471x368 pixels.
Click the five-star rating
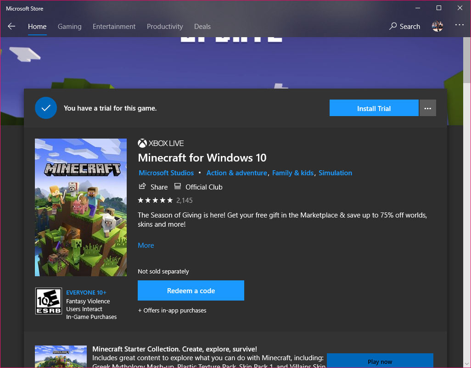coord(155,200)
